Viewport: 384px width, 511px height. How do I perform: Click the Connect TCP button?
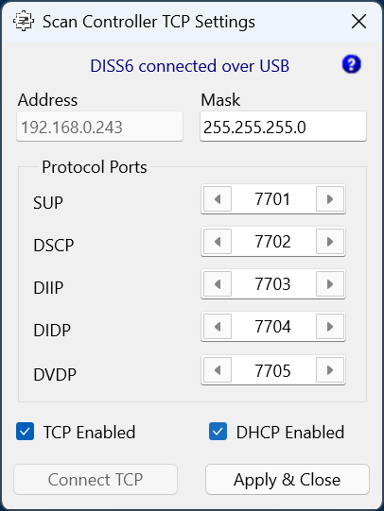(x=96, y=480)
